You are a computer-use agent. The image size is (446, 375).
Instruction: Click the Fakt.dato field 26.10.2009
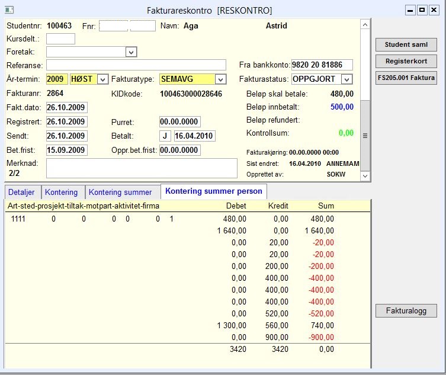[x=67, y=108]
